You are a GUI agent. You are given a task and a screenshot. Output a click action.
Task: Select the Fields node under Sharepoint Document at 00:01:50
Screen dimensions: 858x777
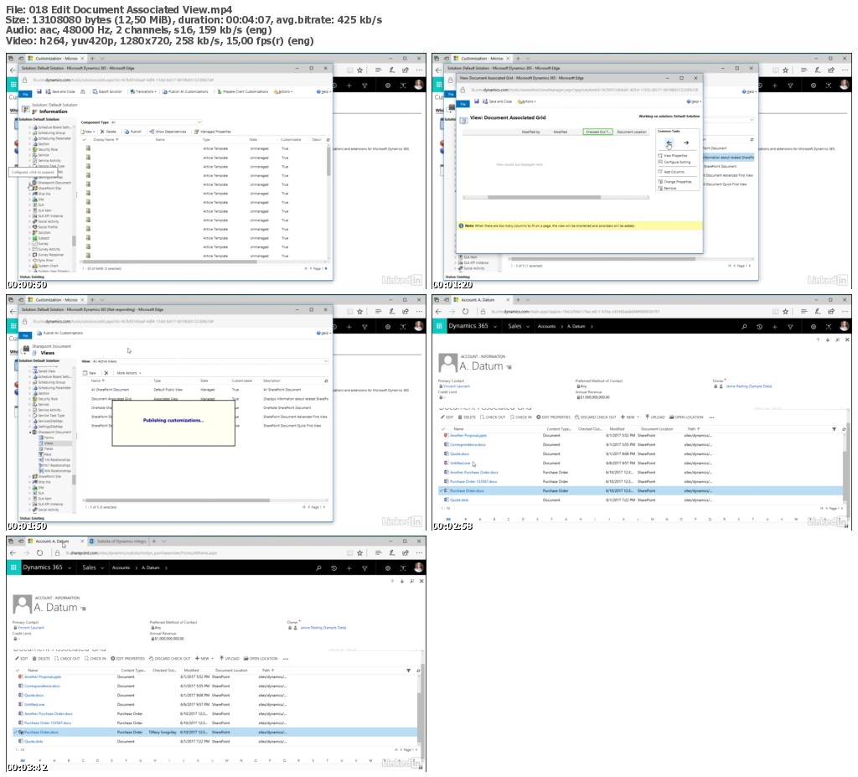click(46, 448)
